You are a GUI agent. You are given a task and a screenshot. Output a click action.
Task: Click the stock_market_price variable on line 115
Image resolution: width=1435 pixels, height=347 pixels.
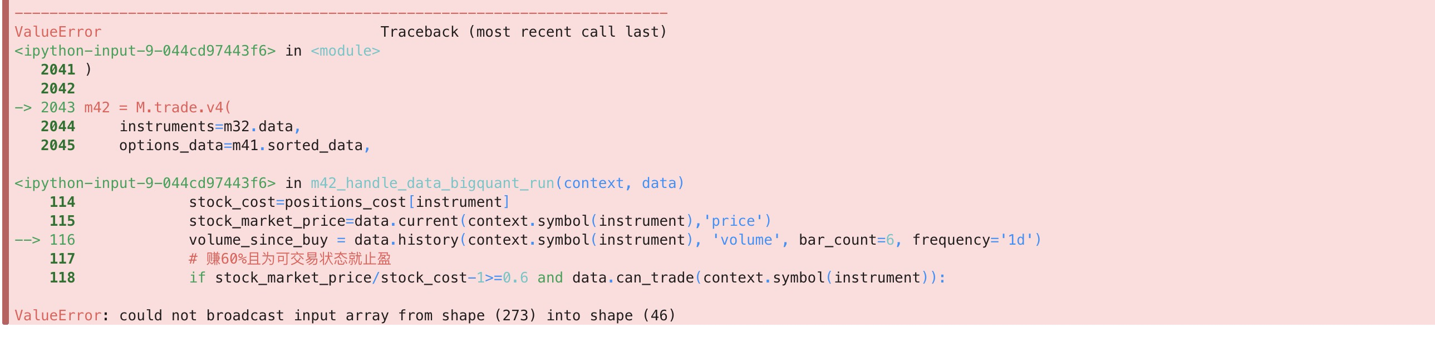(266, 221)
